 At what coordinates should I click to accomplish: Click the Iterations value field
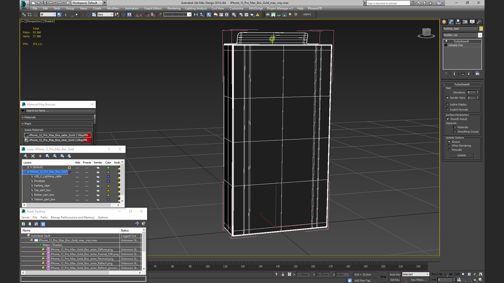[x=471, y=92]
